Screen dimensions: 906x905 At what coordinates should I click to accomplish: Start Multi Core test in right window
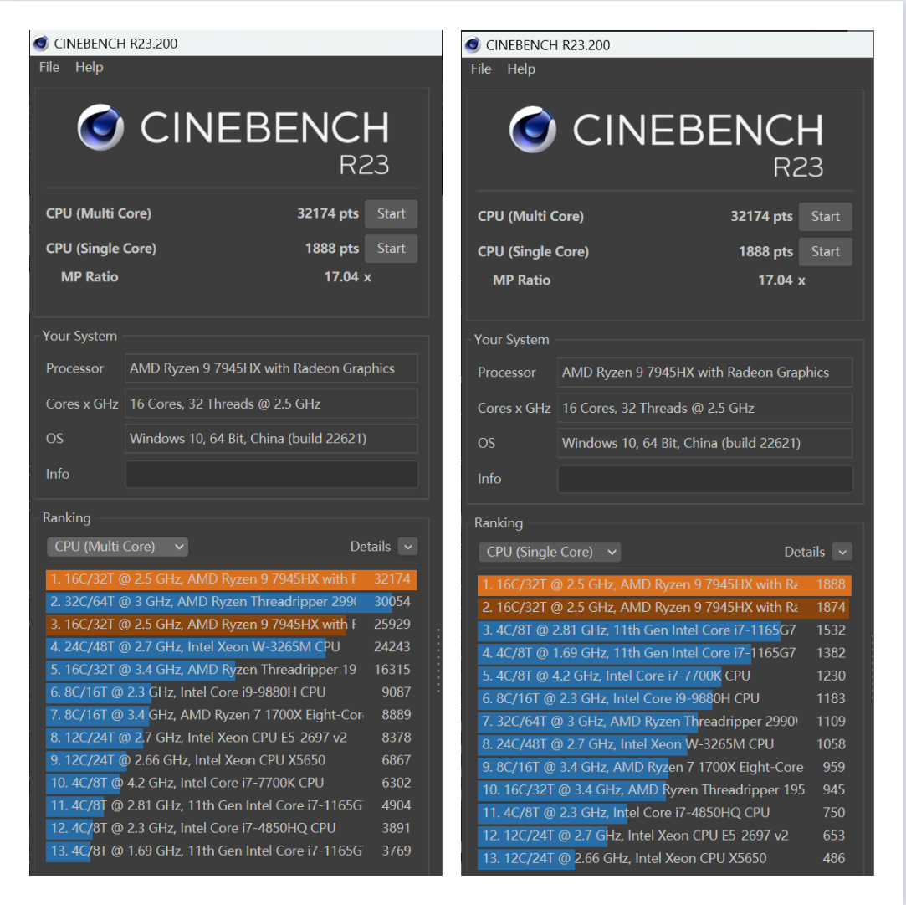(x=825, y=217)
